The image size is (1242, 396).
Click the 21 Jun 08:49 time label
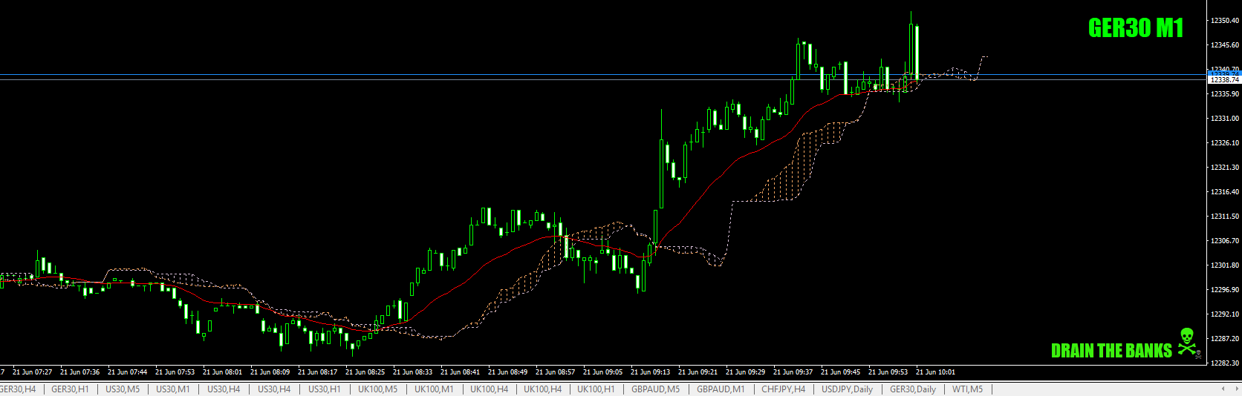pyautogui.click(x=507, y=372)
